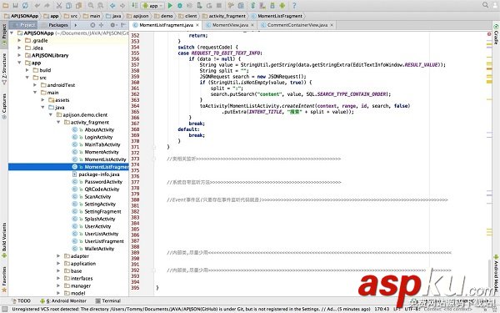Open the Android Device Monitor icon

282,6
